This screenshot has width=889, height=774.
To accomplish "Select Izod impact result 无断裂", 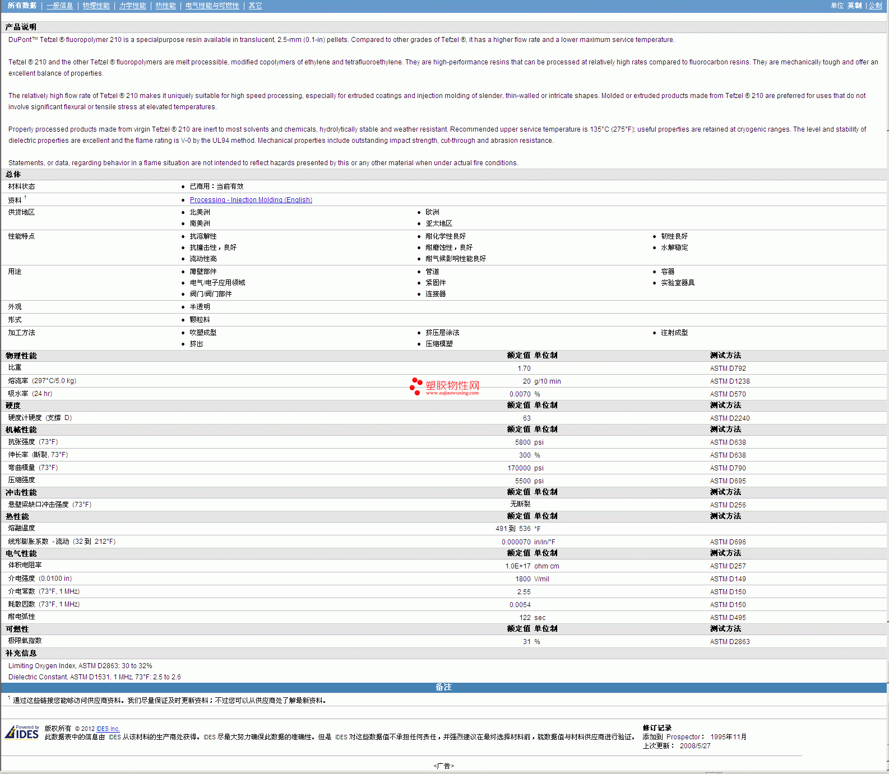I will (520, 504).
